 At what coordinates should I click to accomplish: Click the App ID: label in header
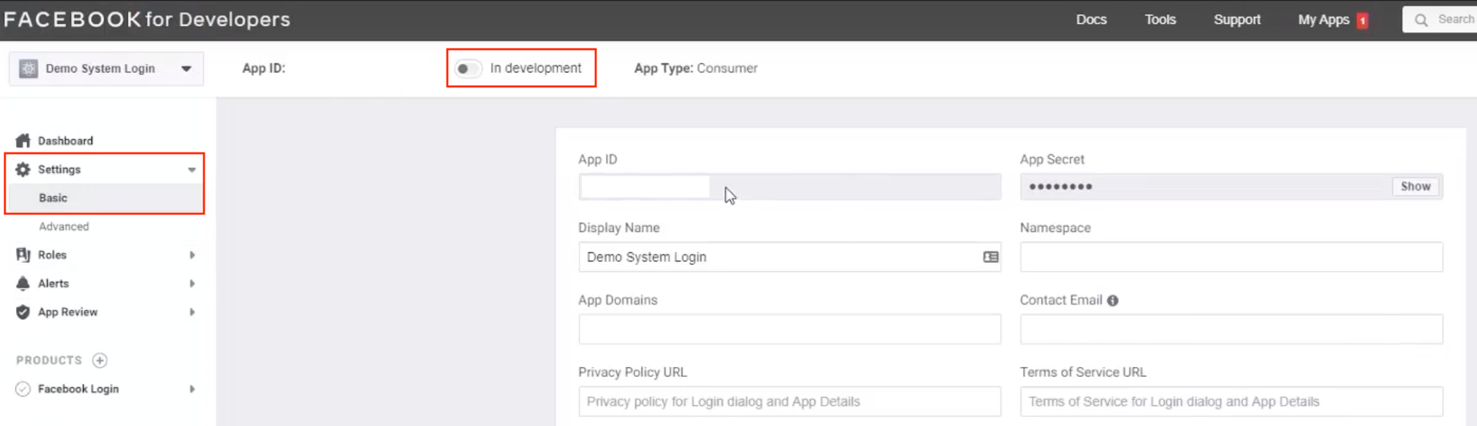(x=264, y=68)
